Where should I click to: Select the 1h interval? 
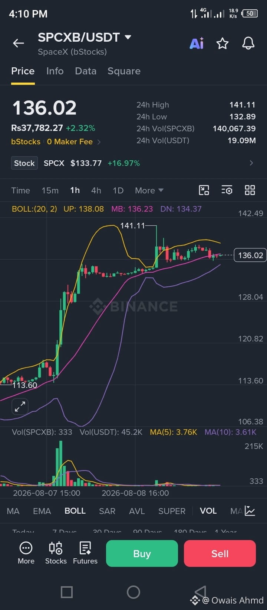(x=75, y=190)
